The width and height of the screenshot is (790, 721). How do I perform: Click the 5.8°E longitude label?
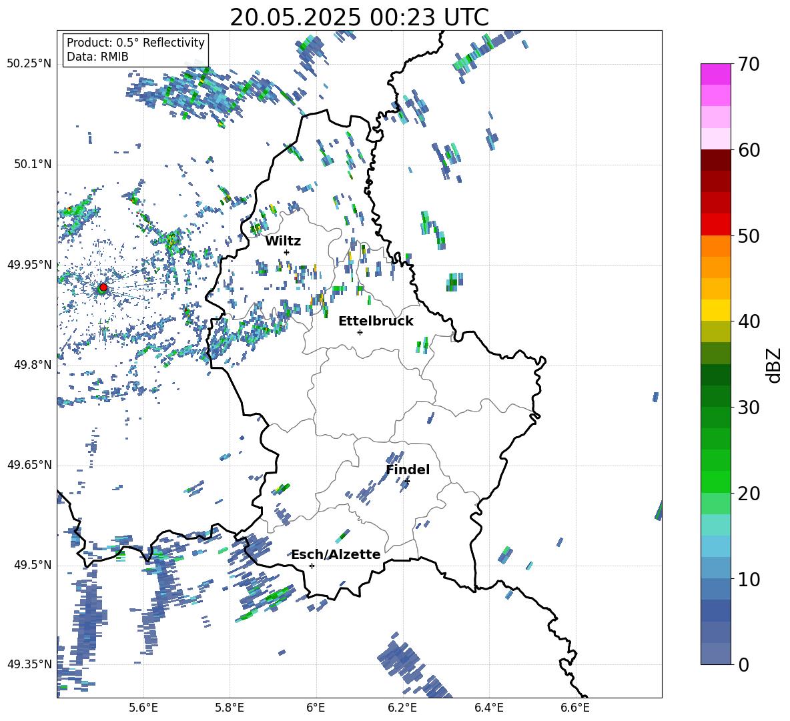point(230,708)
